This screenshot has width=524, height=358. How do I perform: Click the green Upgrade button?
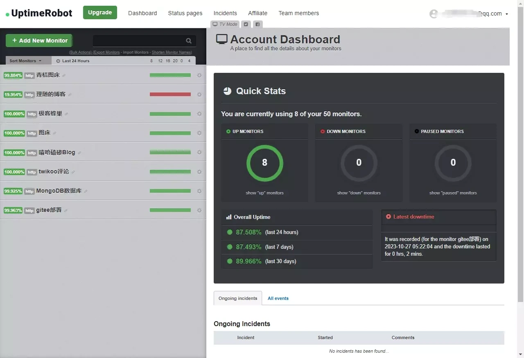click(100, 12)
